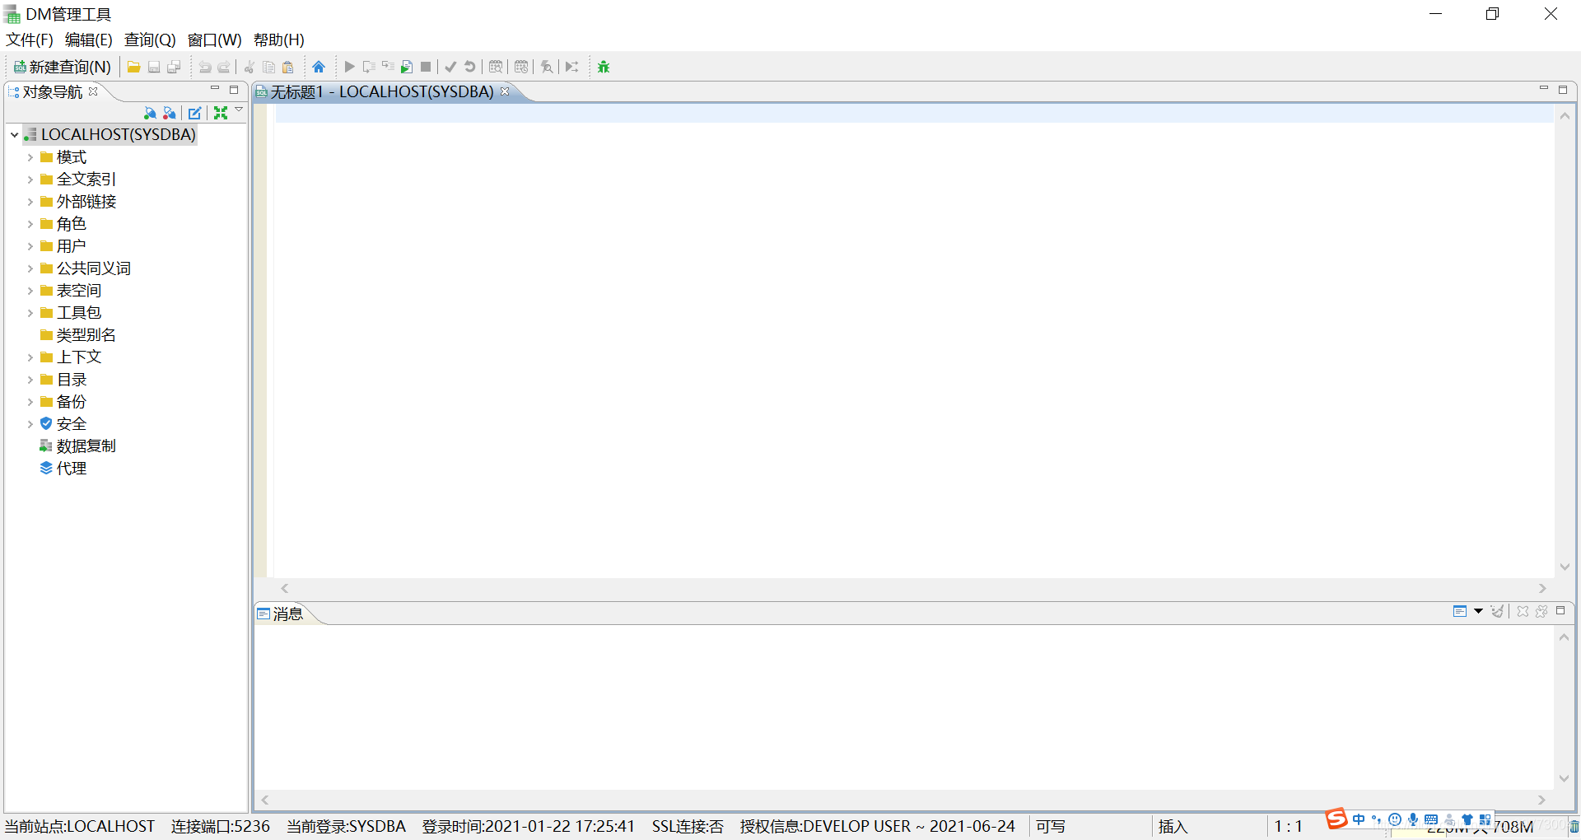Click the commit checkmark icon

click(450, 67)
